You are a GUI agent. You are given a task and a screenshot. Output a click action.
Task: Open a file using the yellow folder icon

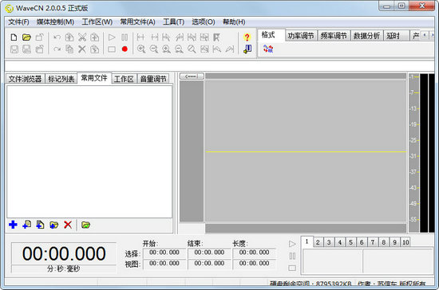click(26, 37)
